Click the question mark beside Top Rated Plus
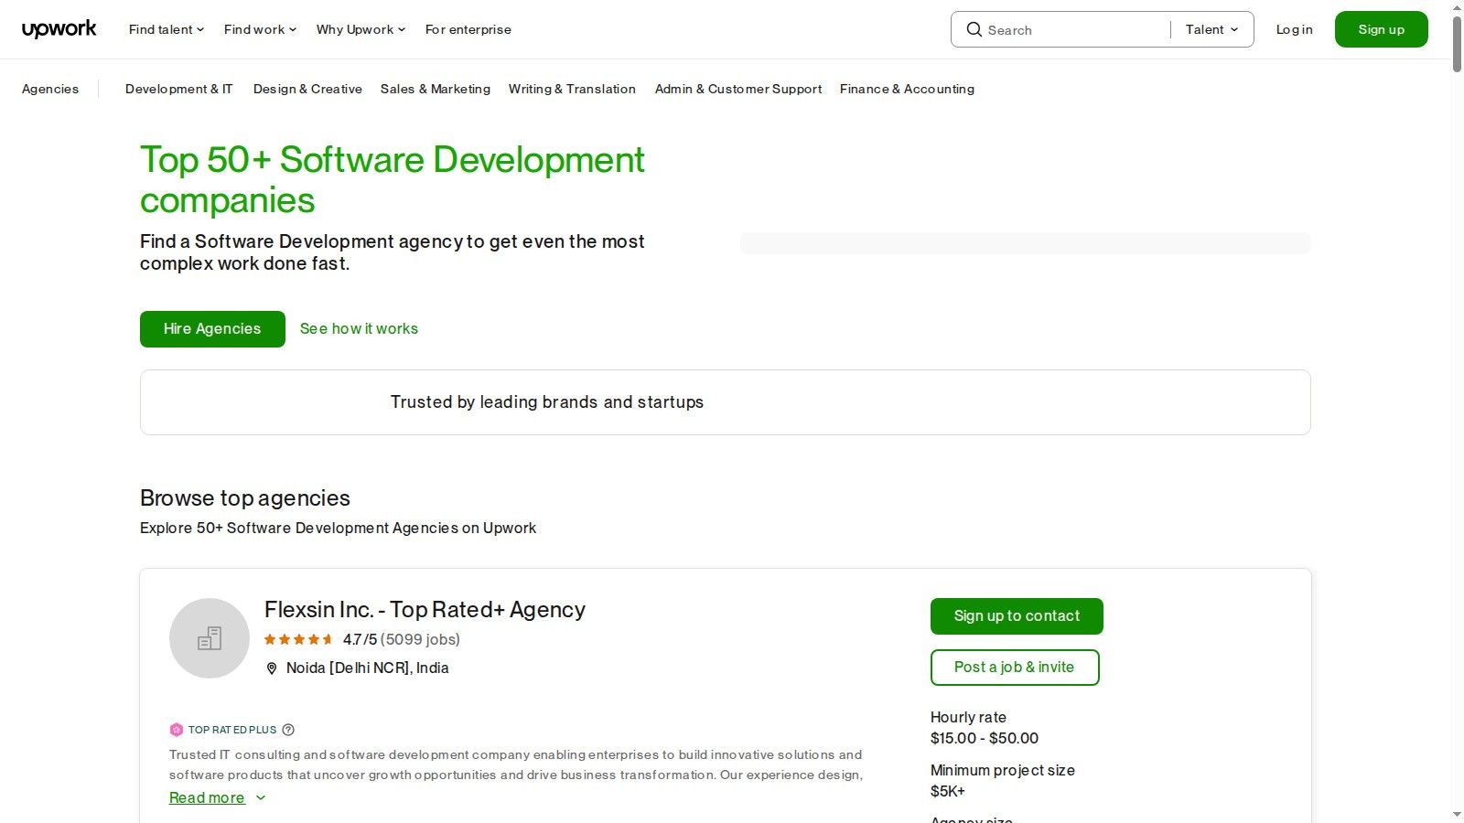1464x823 pixels. (288, 729)
